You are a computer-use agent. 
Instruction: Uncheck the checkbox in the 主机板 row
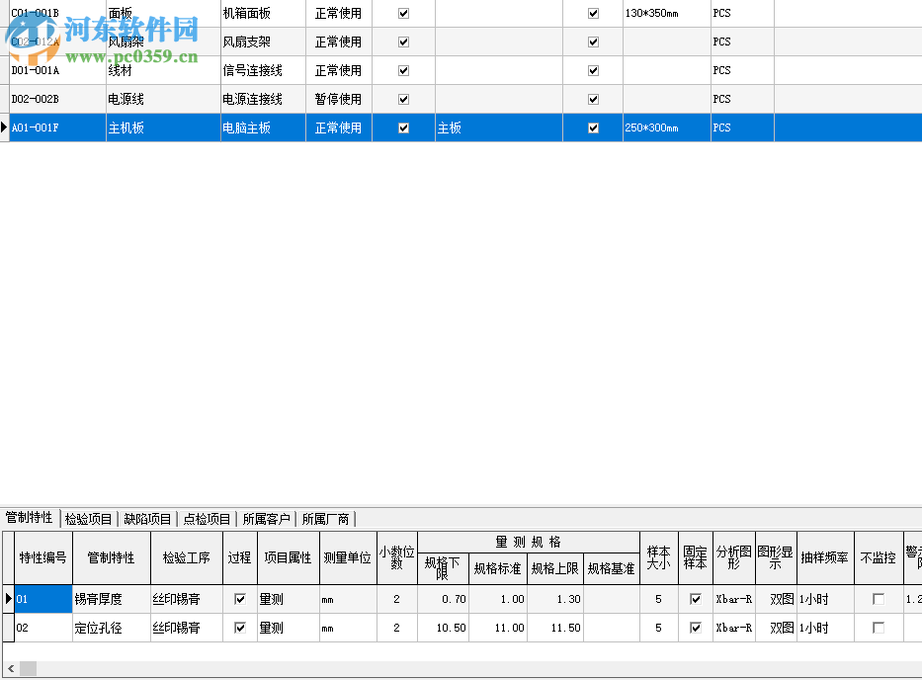(402, 127)
